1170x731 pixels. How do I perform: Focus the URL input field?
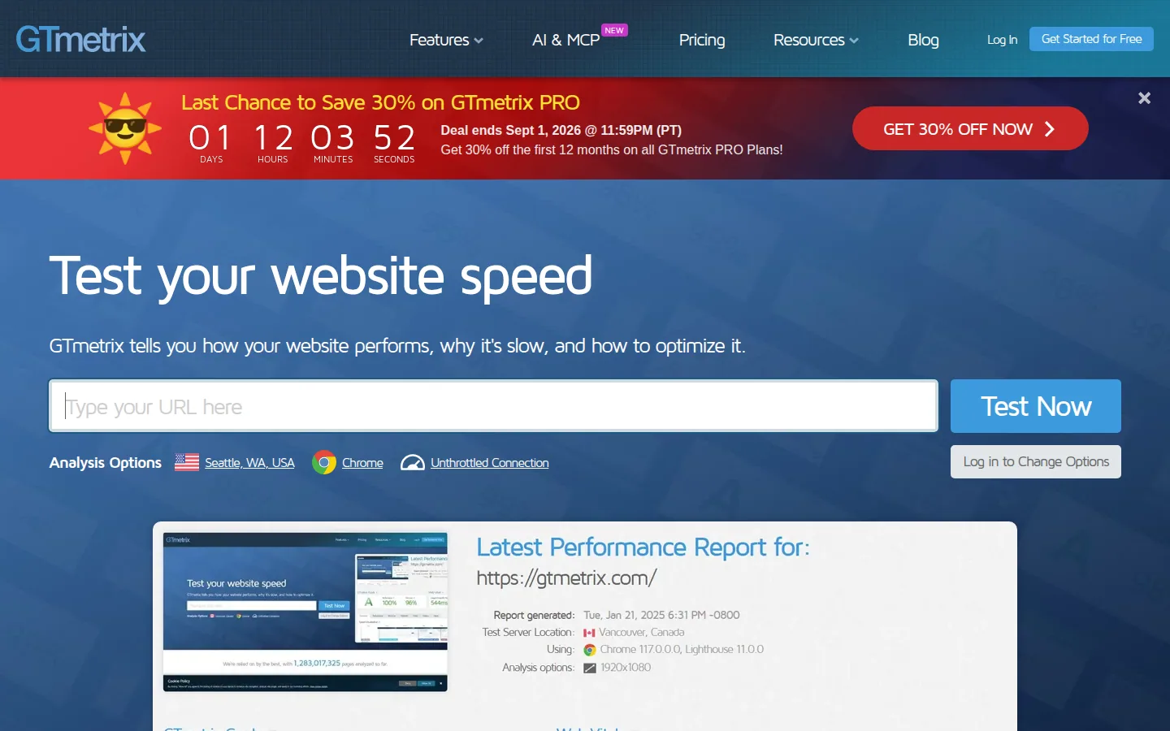pyautogui.click(x=493, y=406)
